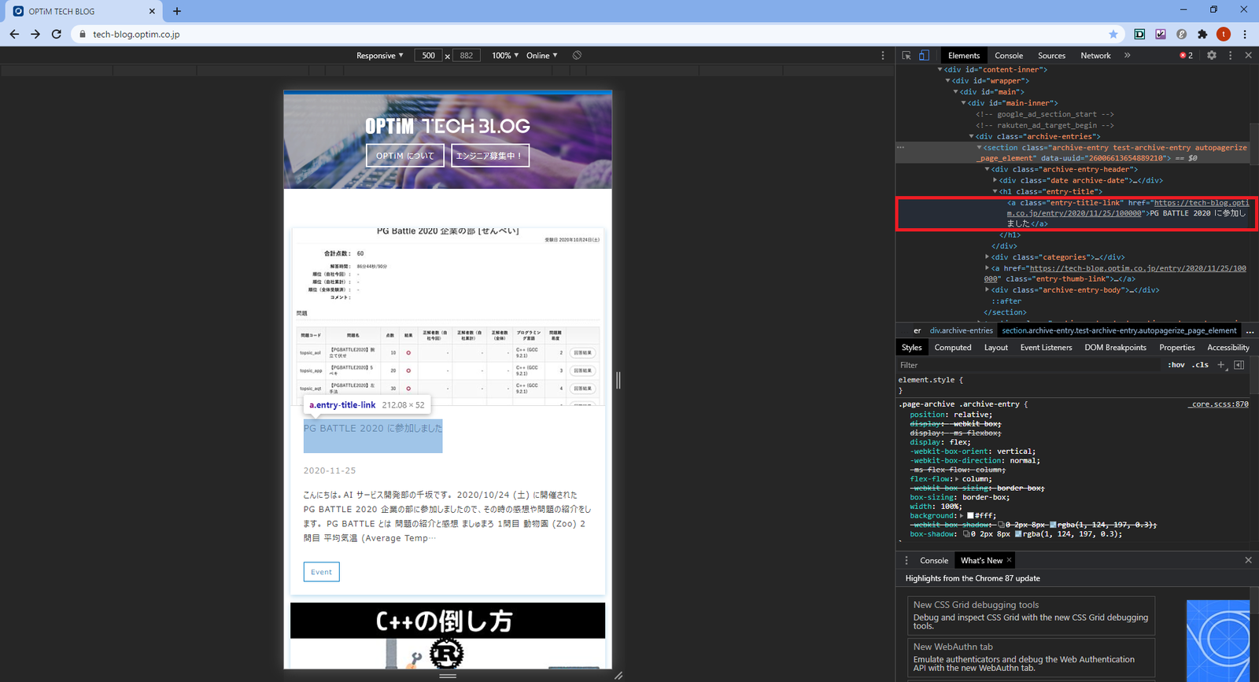
Task: Open the Layout tab
Action: pyautogui.click(x=995, y=347)
